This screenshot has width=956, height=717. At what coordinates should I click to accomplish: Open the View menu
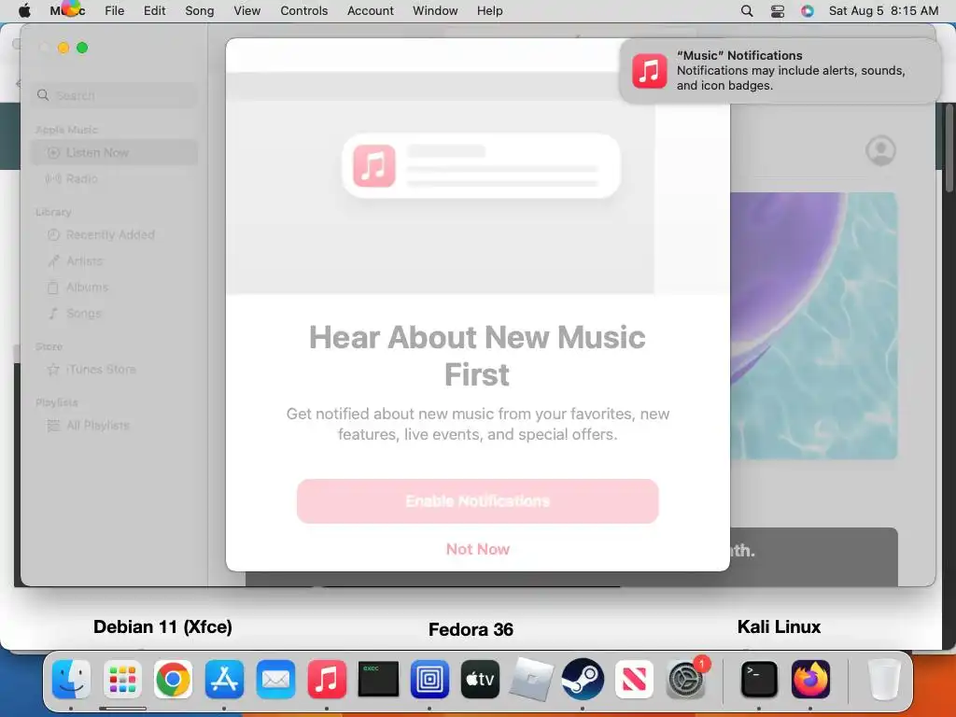(246, 11)
